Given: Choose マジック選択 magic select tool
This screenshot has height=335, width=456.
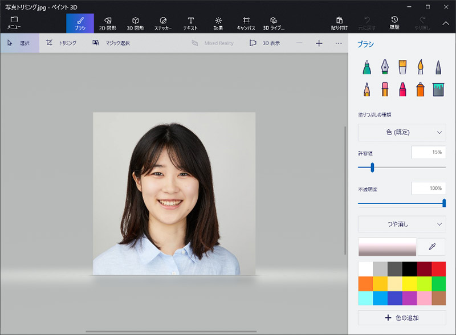Looking at the screenshot, I should coord(111,43).
